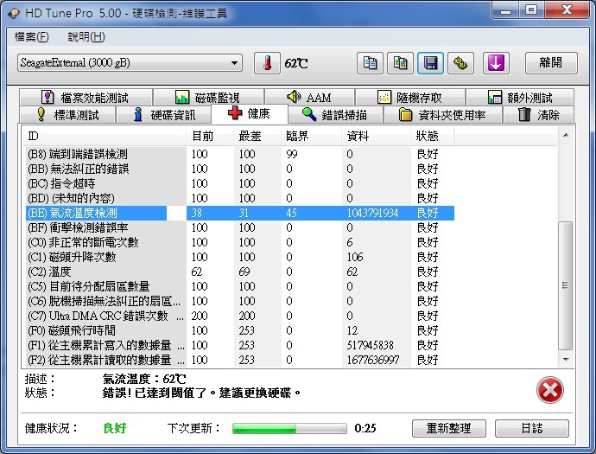Viewport: 596px width, 454px height.
Task: Click the scrollbar down arrow
Action: click(566, 359)
